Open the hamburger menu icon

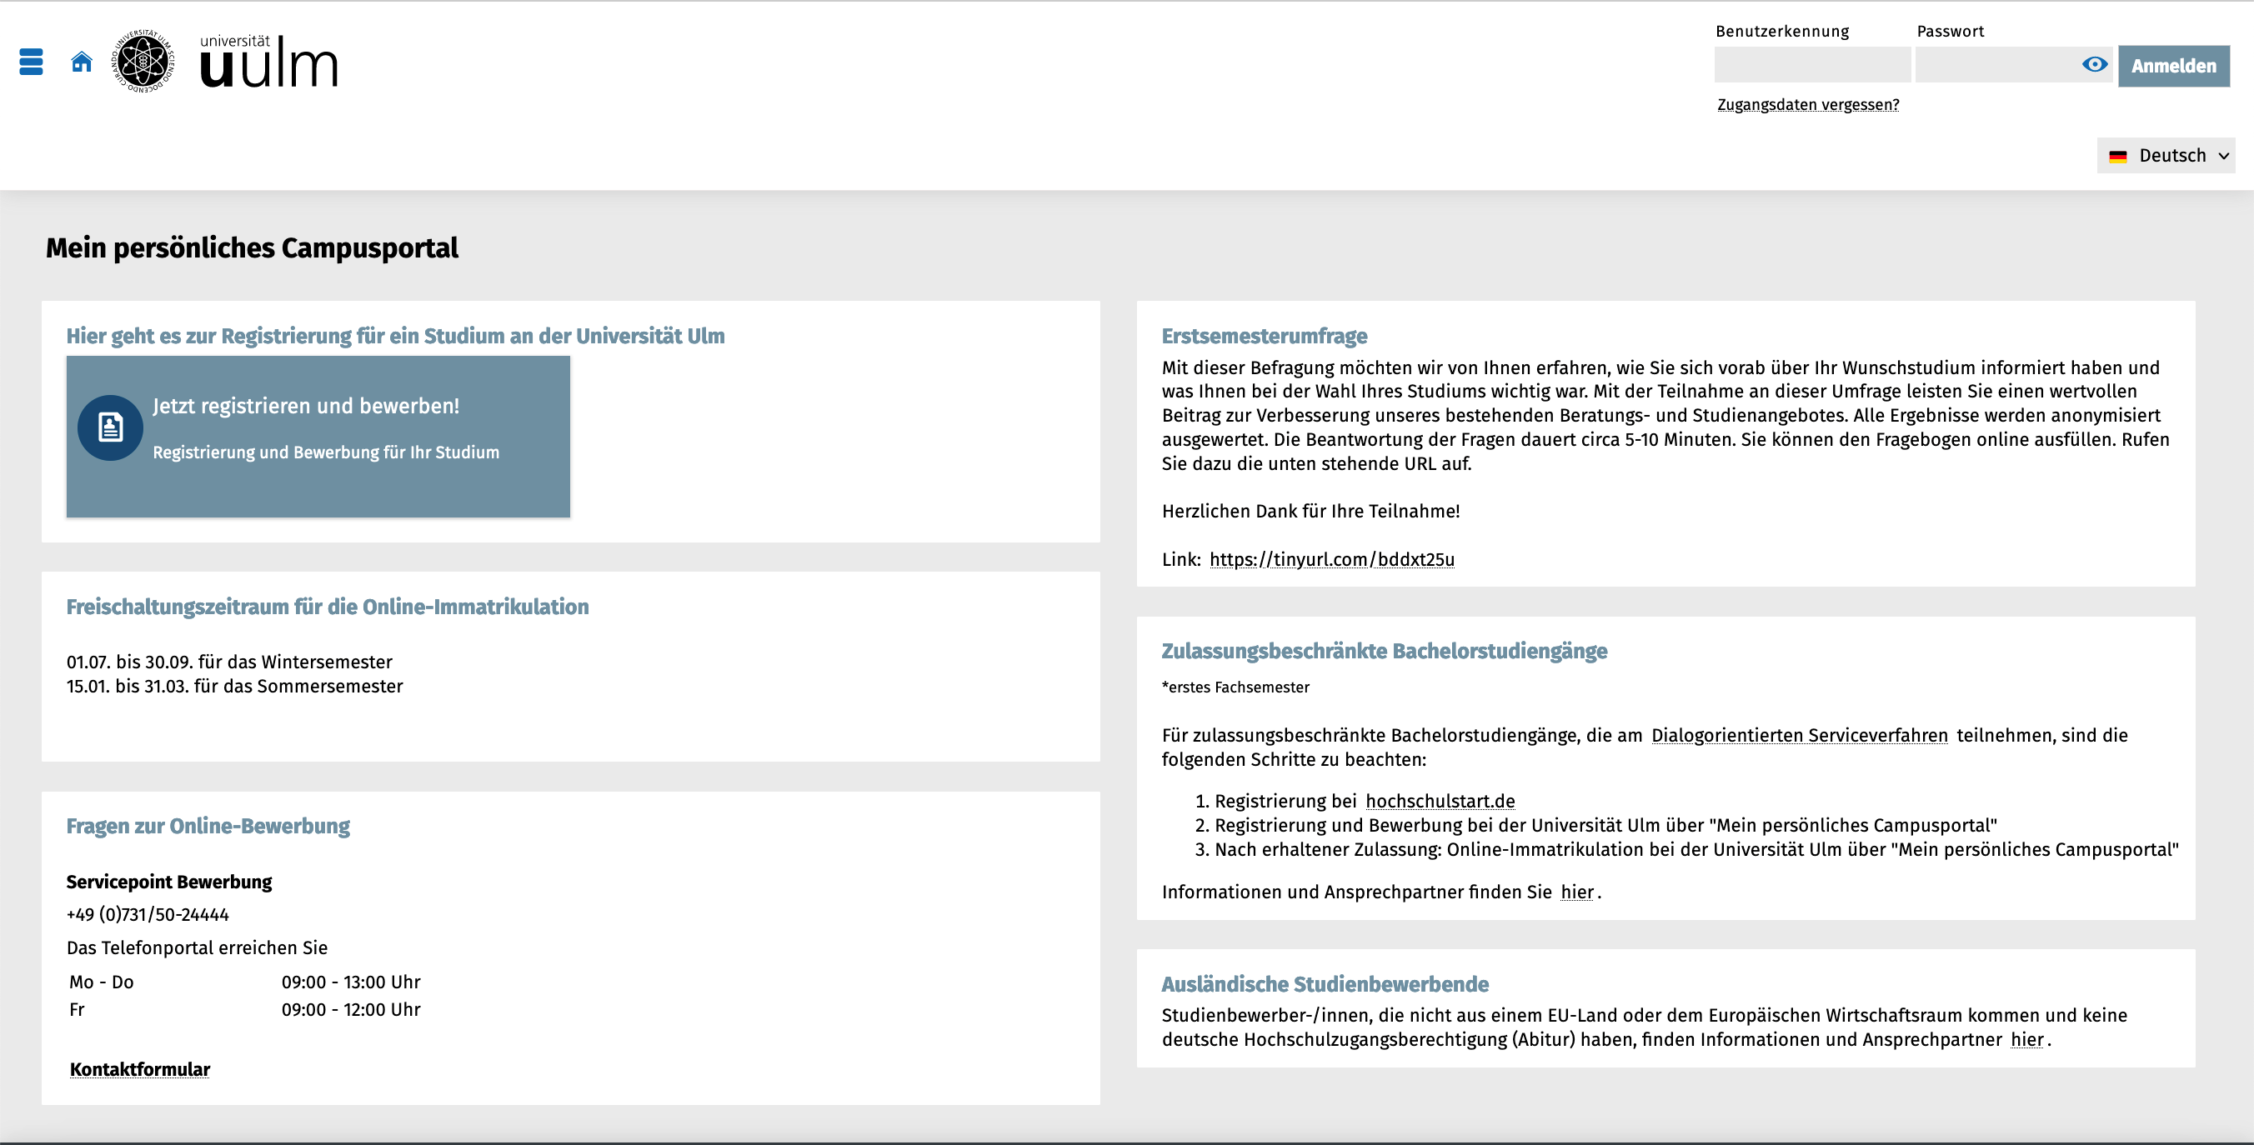click(x=31, y=62)
